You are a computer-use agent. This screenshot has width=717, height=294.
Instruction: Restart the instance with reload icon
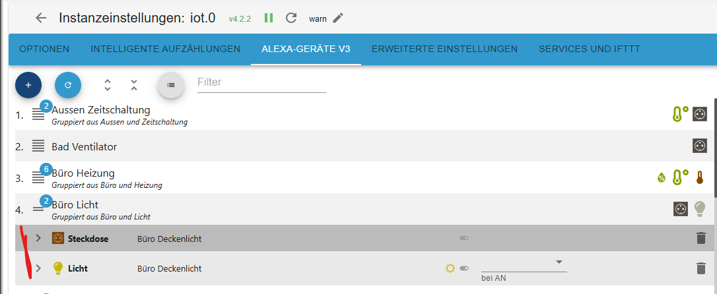point(291,18)
